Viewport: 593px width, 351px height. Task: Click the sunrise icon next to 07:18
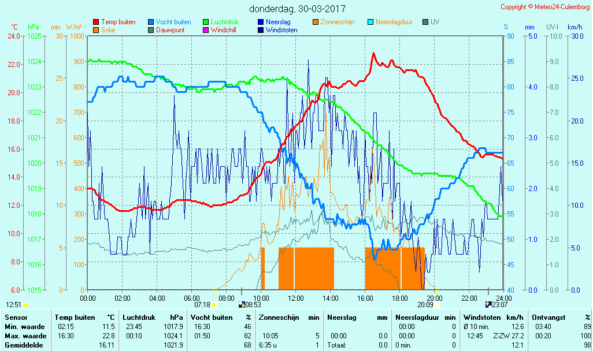[x=214, y=304]
